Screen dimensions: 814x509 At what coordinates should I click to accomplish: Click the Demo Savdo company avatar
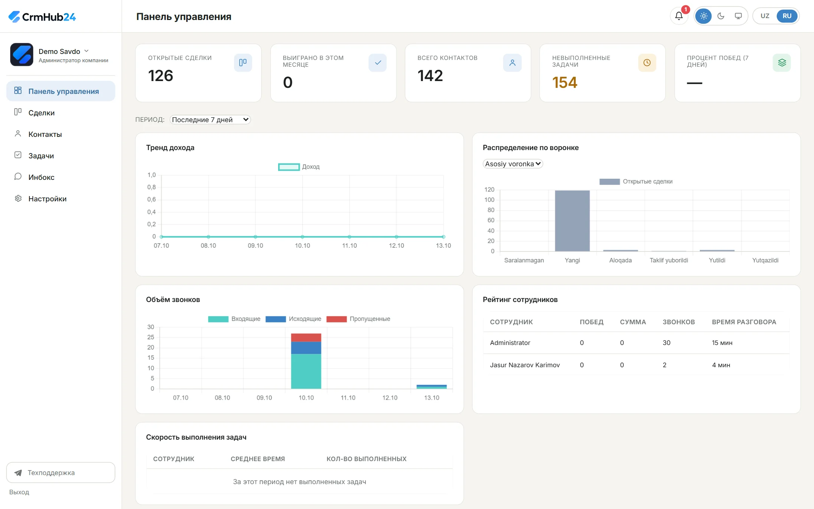tap(21, 55)
